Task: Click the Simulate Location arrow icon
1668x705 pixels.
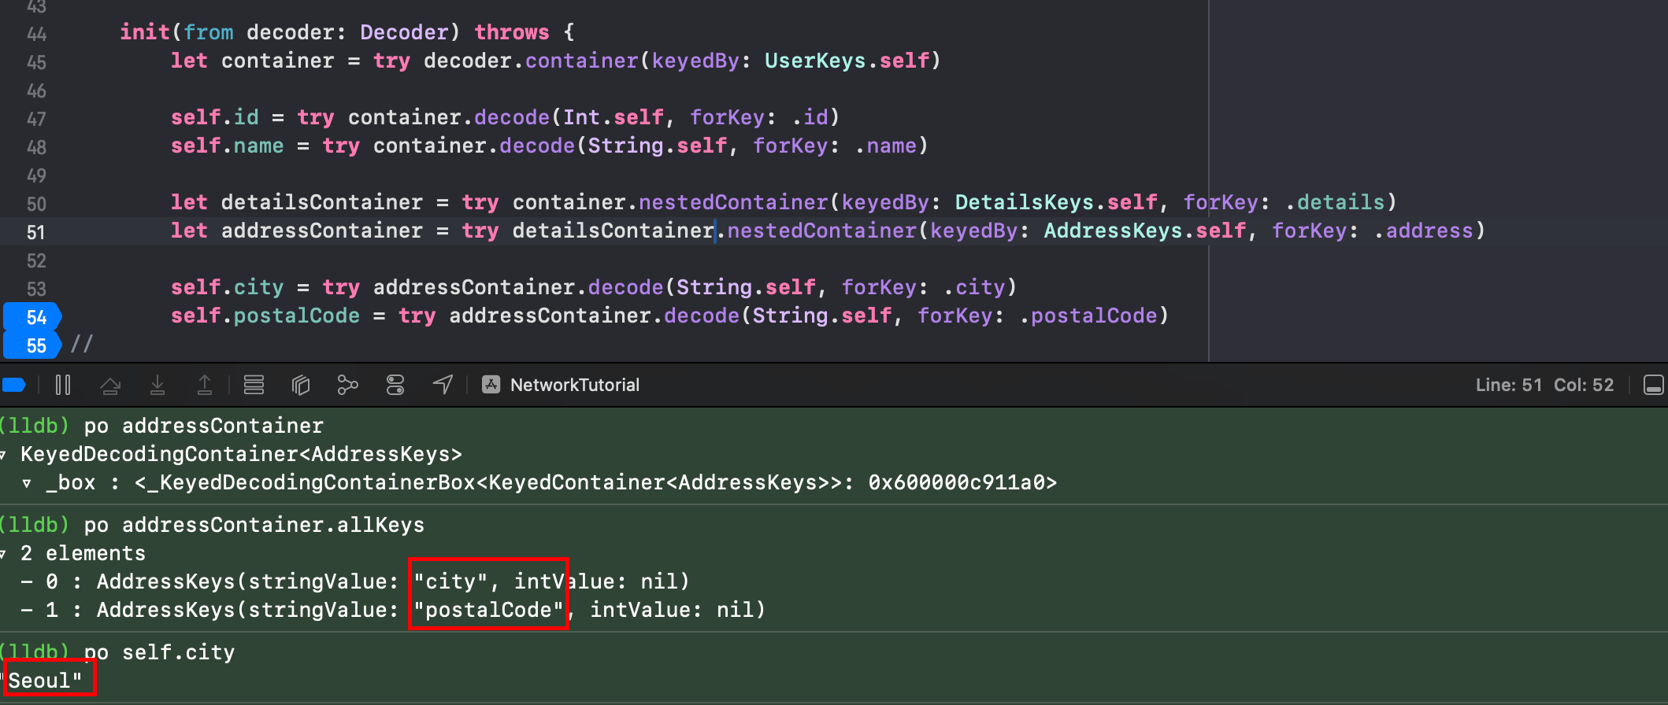Action: (443, 384)
